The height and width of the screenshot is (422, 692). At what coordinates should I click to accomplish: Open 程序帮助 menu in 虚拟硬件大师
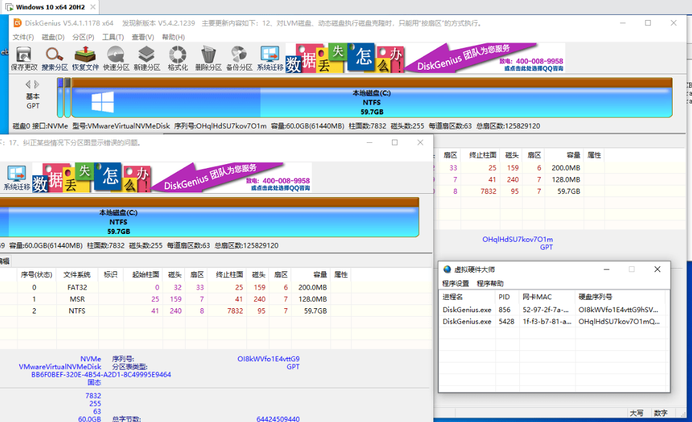(x=490, y=283)
